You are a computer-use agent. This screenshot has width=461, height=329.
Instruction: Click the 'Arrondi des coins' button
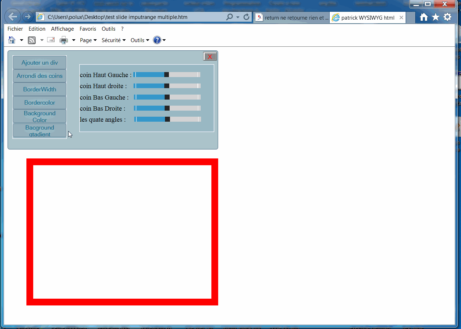[40, 76]
